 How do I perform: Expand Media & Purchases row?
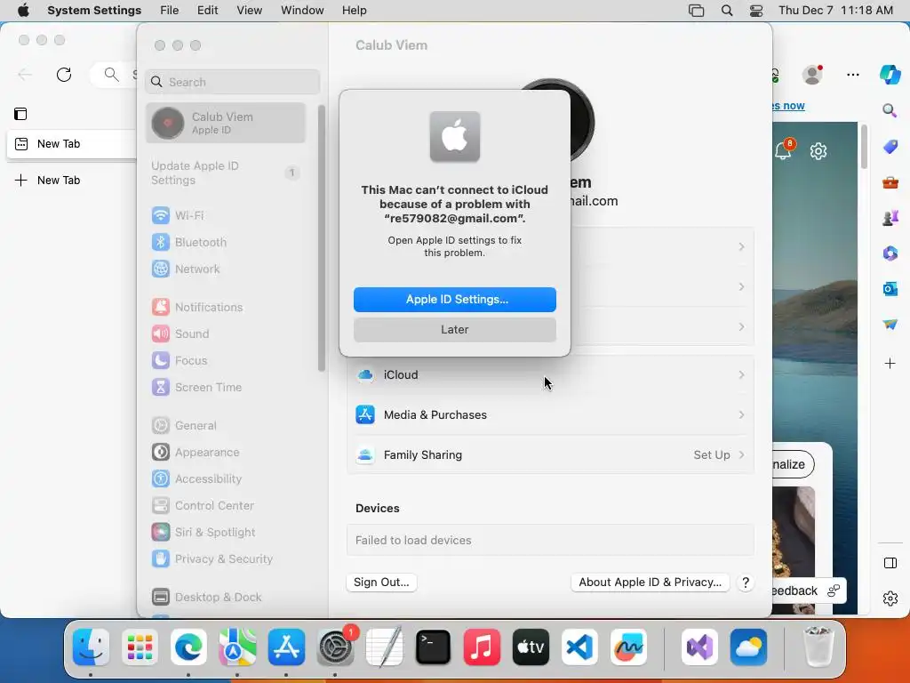550,414
